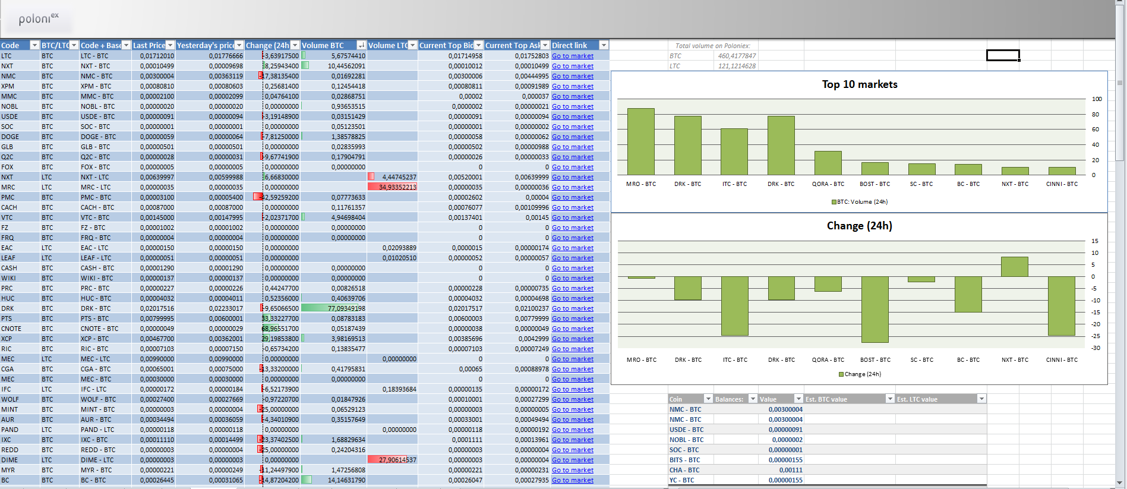Select the QORA - BTC bar in Top 10 markets
The image size is (1127, 489).
(x=828, y=163)
